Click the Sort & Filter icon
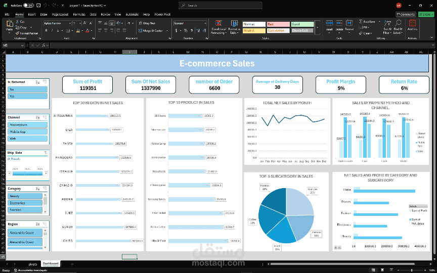The width and height of the screenshot is (437, 273). click(387, 23)
